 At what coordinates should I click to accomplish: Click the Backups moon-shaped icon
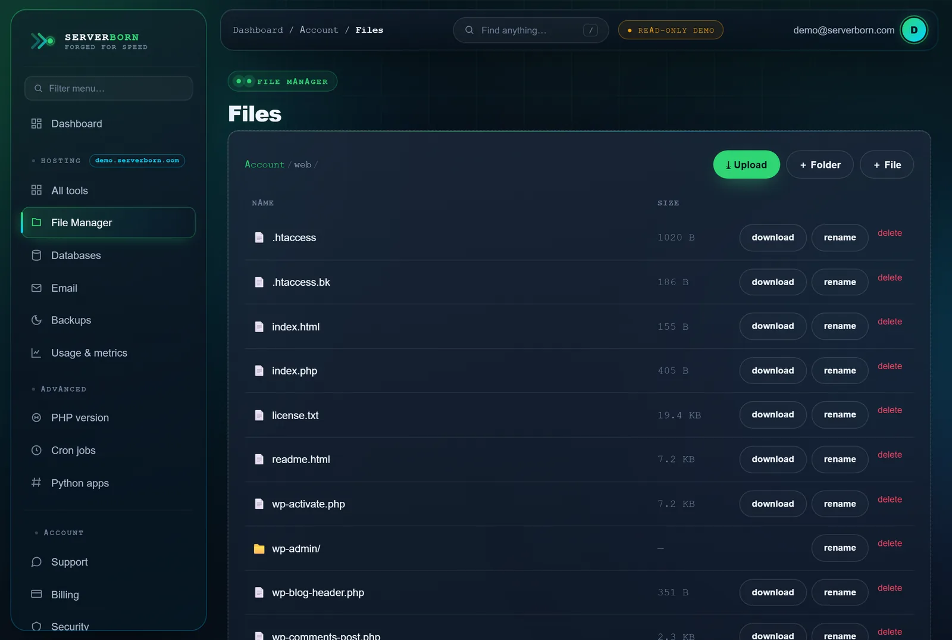(x=36, y=320)
